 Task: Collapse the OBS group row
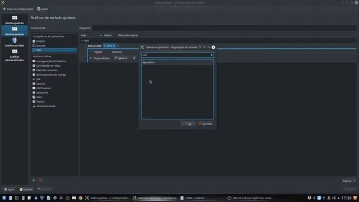pyautogui.click(x=82, y=41)
